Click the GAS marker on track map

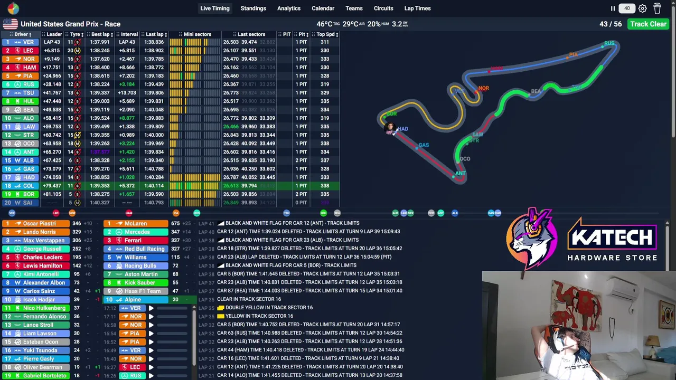tap(424, 145)
